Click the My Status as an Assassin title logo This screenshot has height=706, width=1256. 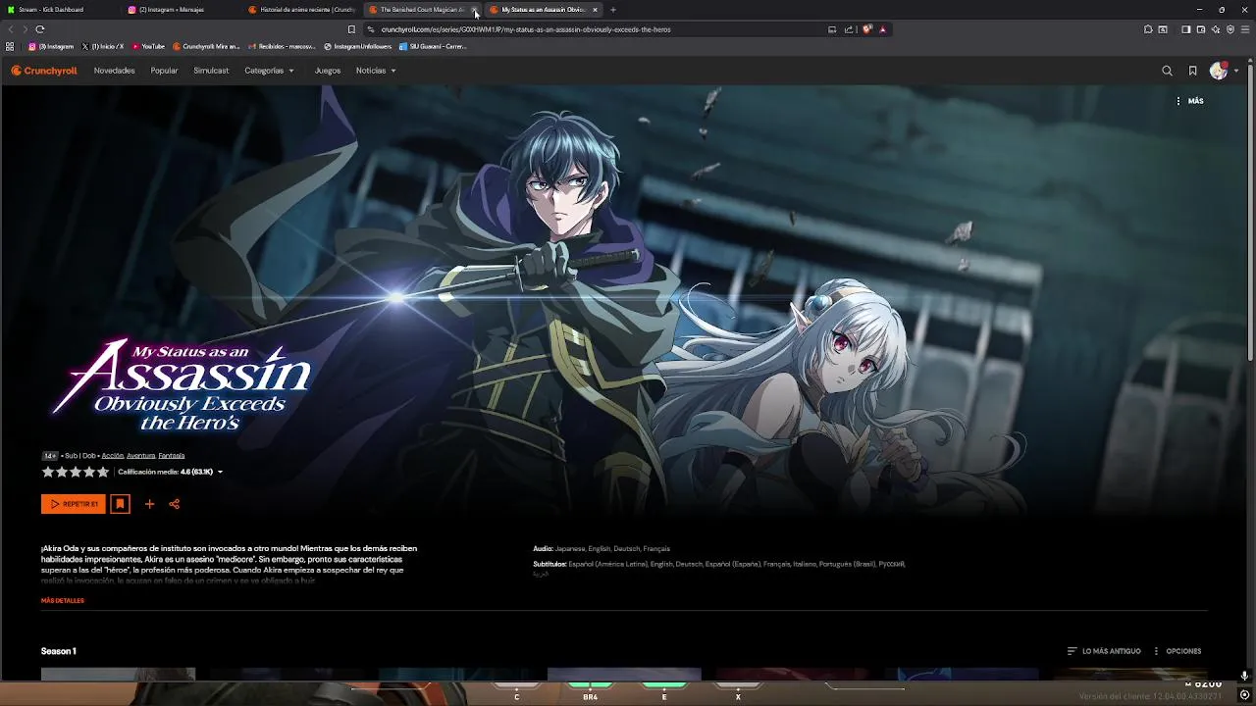pyautogui.click(x=182, y=384)
